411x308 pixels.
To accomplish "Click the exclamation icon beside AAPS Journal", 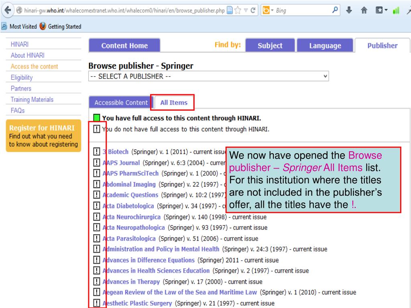I will (97, 162).
